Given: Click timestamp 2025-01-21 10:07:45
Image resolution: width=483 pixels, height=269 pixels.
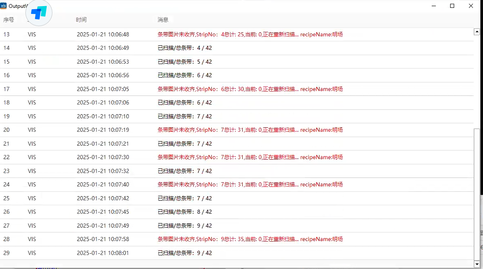Looking at the screenshot, I should pyautogui.click(x=103, y=212).
